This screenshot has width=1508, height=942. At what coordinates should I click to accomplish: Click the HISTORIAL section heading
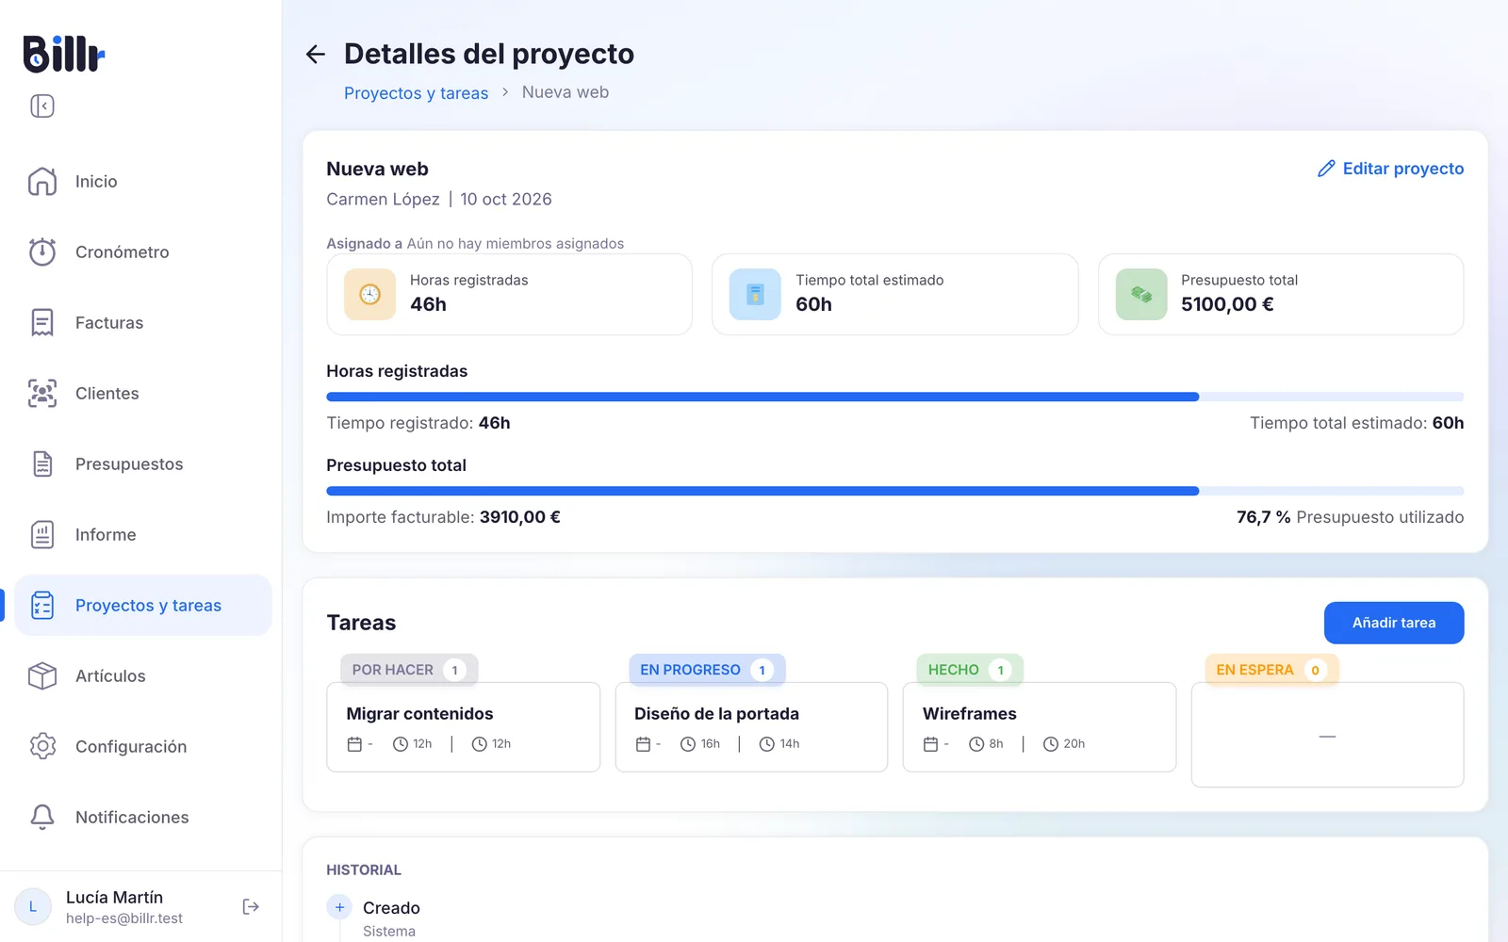[x=364, y=869]
